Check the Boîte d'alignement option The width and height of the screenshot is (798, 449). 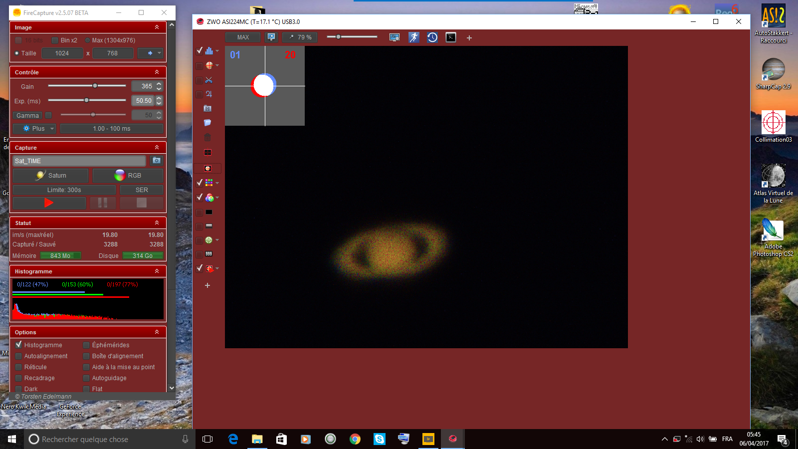(86, 356)
